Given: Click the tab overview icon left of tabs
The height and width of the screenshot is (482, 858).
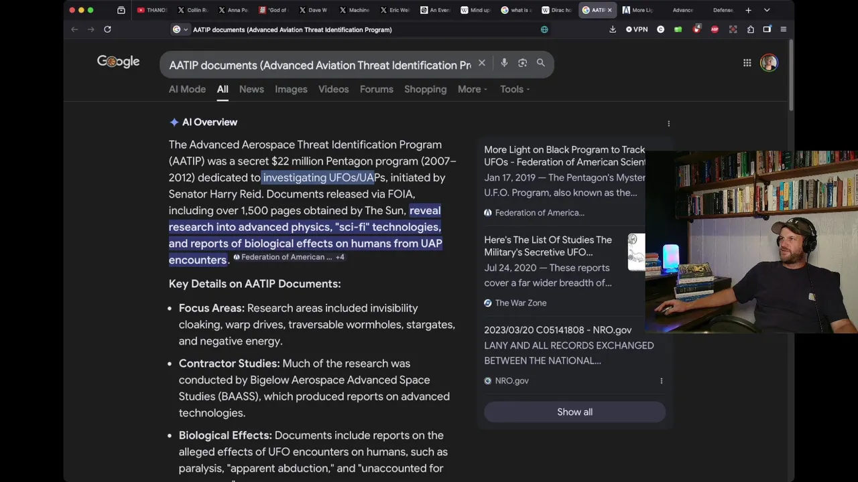Looking at the screenshot, I should click(x=121, y=10).
